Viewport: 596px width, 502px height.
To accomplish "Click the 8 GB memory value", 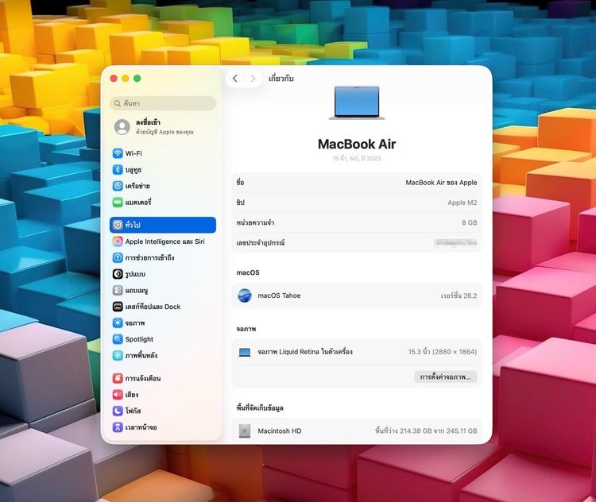I will [470, 222].
